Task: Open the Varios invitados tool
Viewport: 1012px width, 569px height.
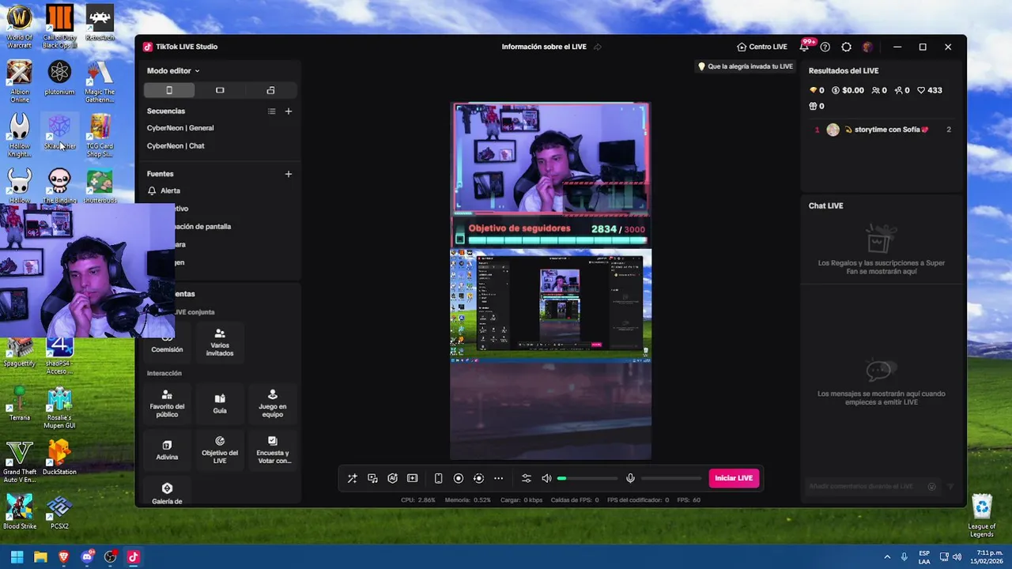Action: pos(220,343)
